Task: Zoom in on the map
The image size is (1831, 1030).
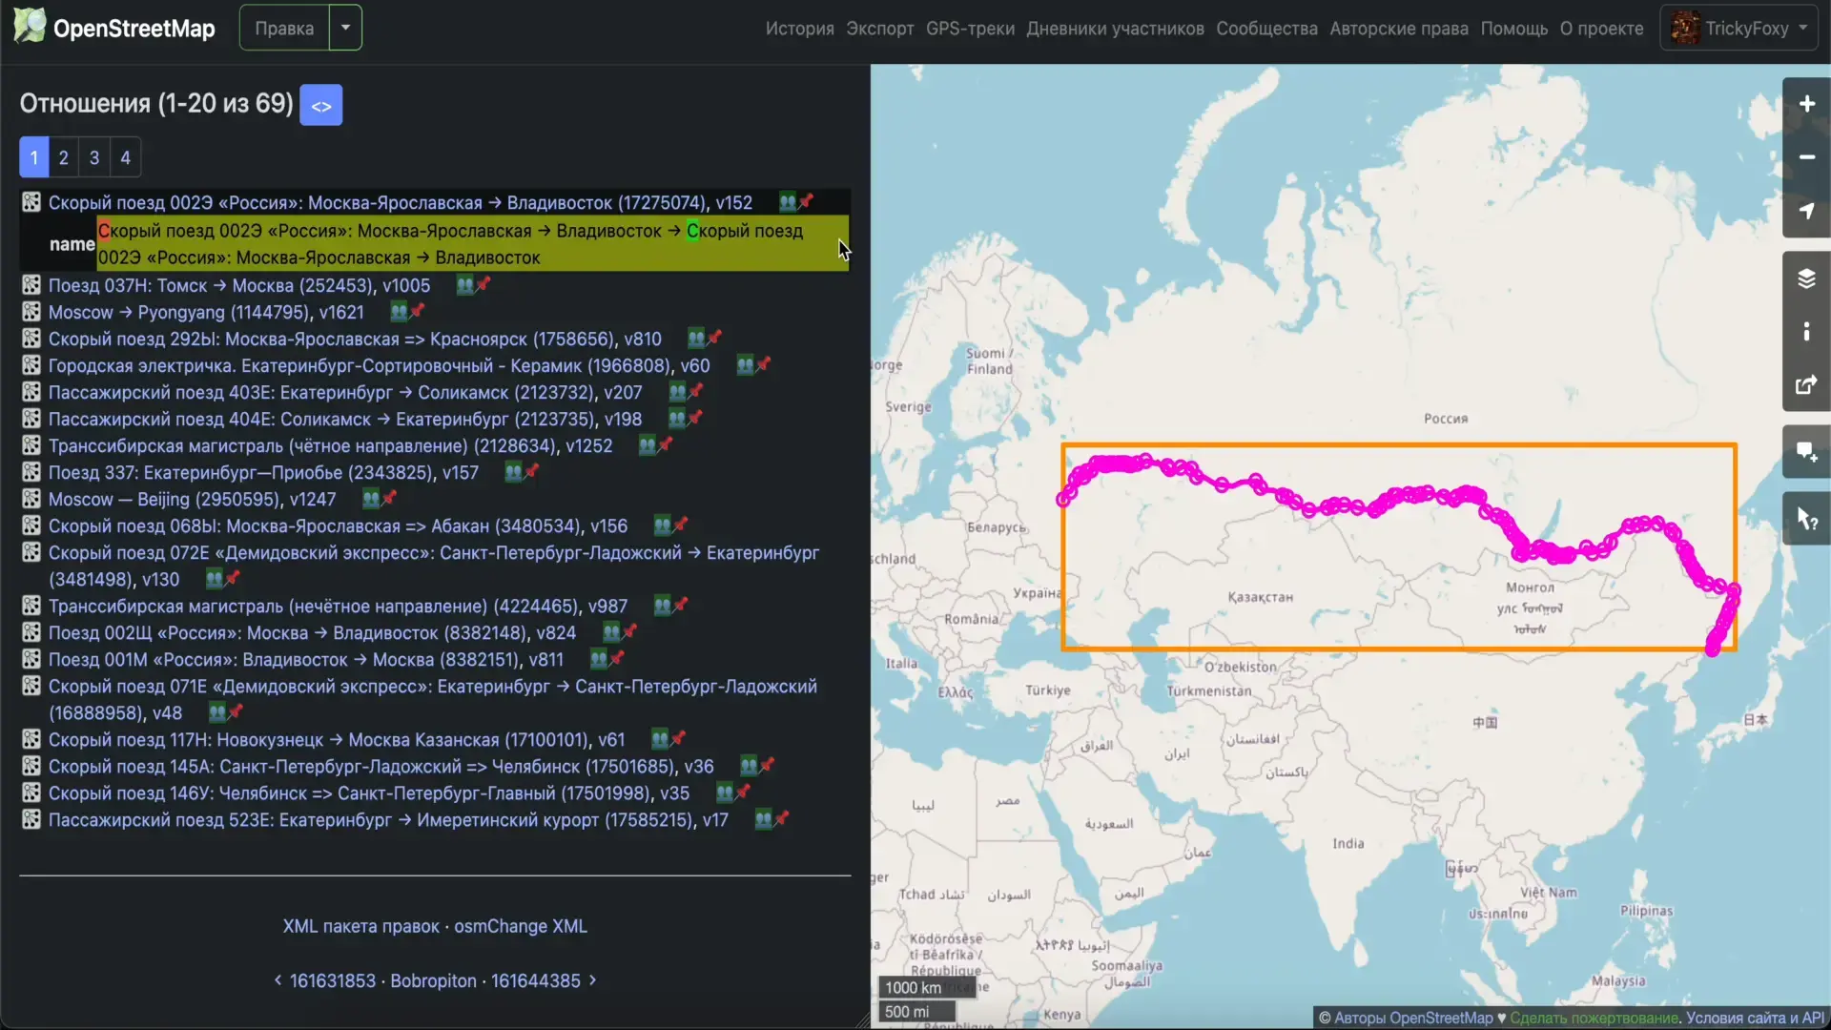Action: (1805, 104)
